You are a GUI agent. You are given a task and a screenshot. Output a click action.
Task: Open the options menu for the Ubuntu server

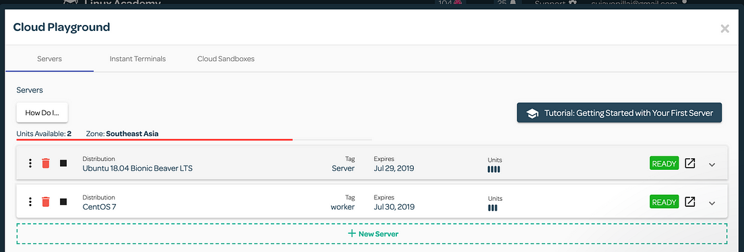pos(30,163)
